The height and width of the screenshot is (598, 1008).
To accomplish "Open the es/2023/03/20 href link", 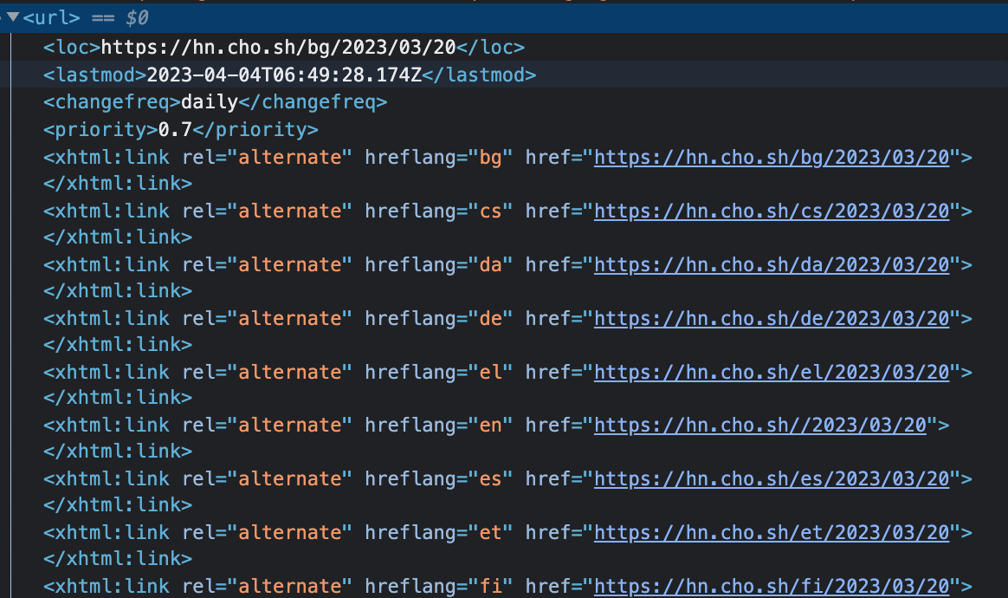I will coord(772,479).
